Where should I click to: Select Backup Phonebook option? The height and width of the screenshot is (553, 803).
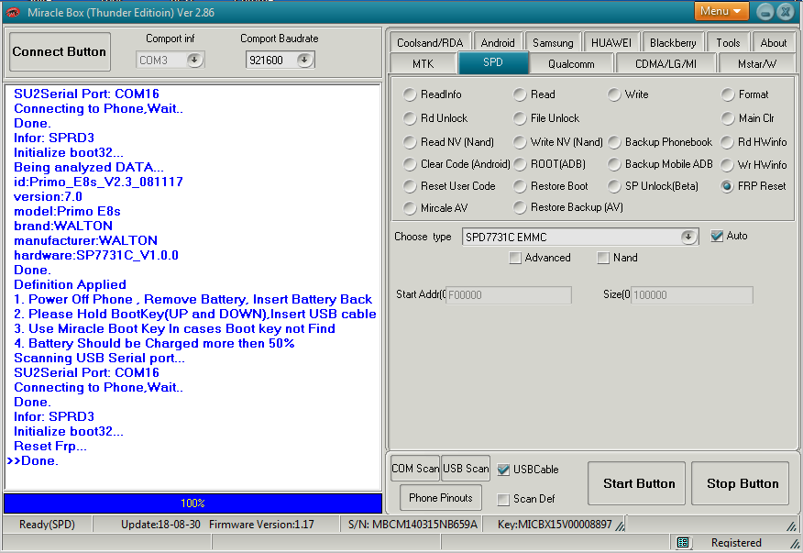660,142
